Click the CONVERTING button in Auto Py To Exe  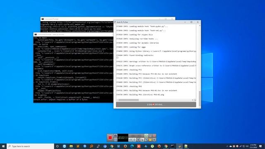[156, 105]
